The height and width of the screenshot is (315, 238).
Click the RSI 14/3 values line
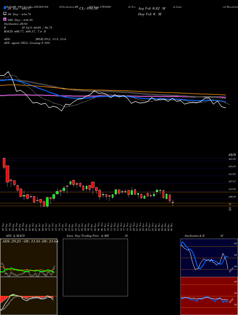tap(28, 28)
